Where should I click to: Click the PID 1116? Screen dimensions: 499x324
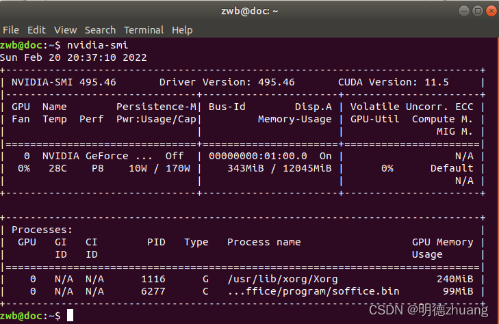[x=153, y=279]
